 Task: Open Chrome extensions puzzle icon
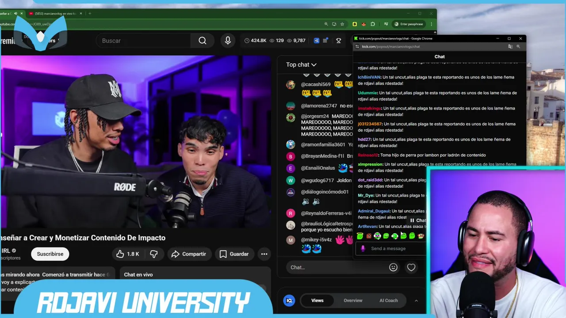pyautogui.click(x=373, y=24)
